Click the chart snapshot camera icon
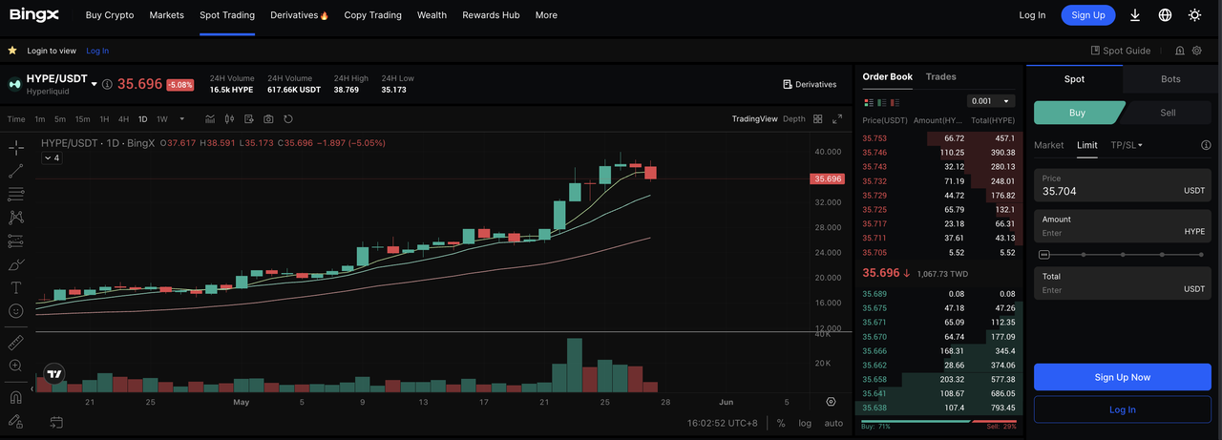 pos(268,119)
